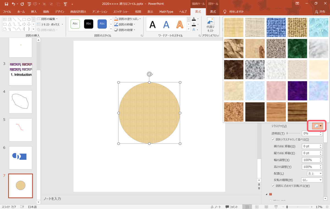Apply the orange outlined WordArt A style
This screenshot has height=209, width=330.
point(180,24)
